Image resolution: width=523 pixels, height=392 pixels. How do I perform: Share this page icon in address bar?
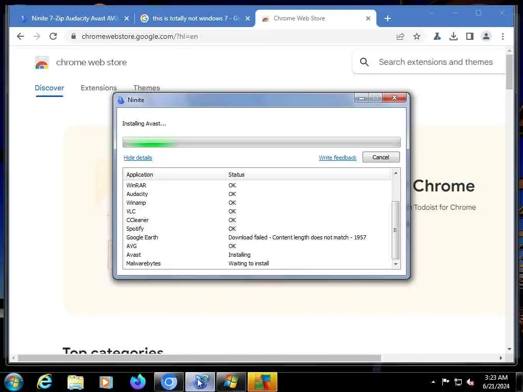(x=400, y=36)
